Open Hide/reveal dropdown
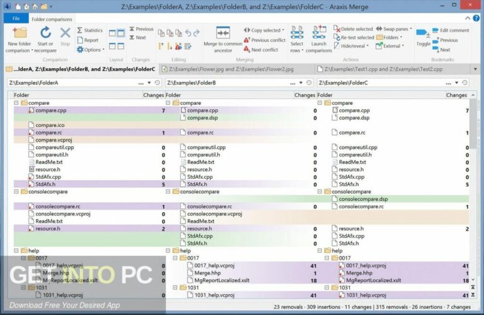Viewport: 484px width, 315px height. coord(351,45)
